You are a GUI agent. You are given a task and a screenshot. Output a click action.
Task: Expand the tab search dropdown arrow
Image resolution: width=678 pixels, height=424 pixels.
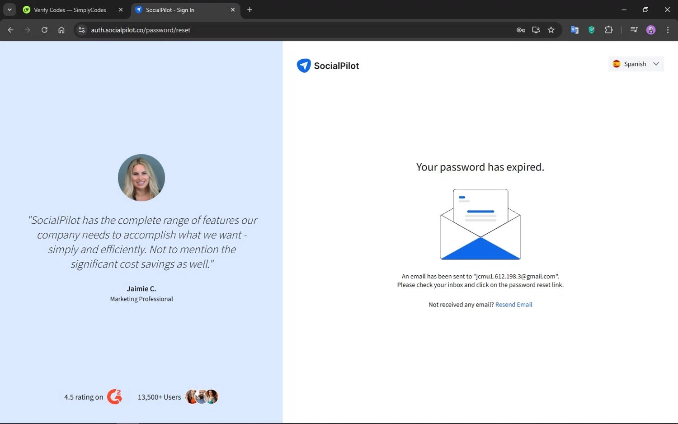pyautogui.click(x=9, y=10)
